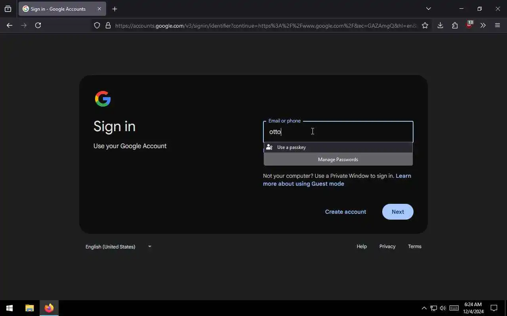Show hidden system tray icons
This screenshot has width=507, height=316.
pyautogui.click(x=424, y=308)
